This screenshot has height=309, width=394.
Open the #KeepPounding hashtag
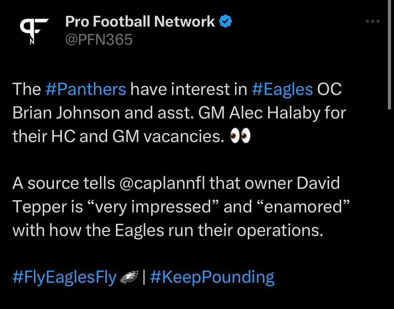click(212, 278)
